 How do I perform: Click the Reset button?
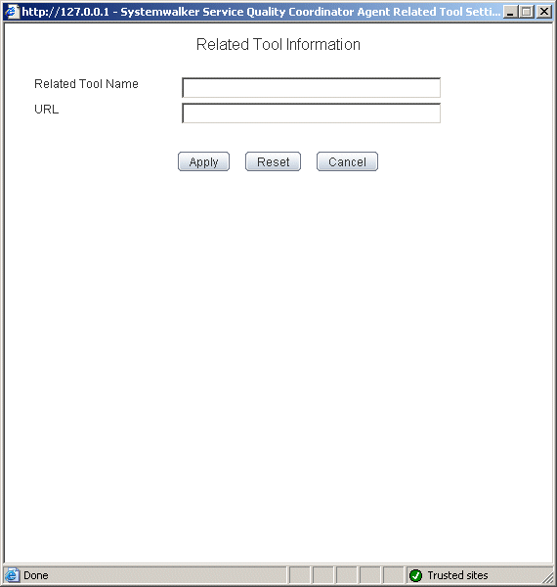273,161
